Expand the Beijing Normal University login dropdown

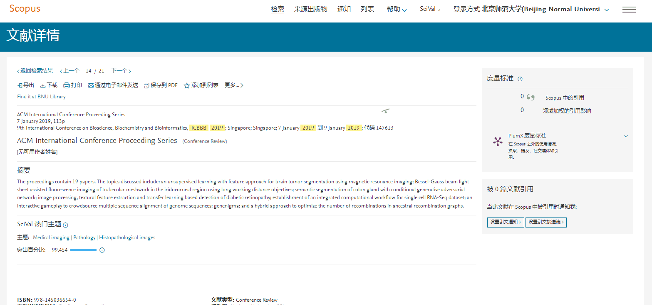tap(531, 9)
